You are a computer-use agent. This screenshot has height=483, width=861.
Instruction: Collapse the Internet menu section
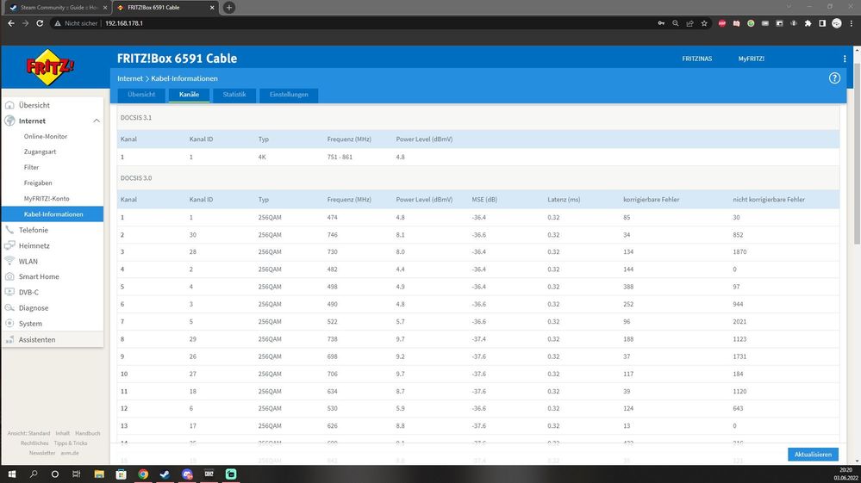97,121
